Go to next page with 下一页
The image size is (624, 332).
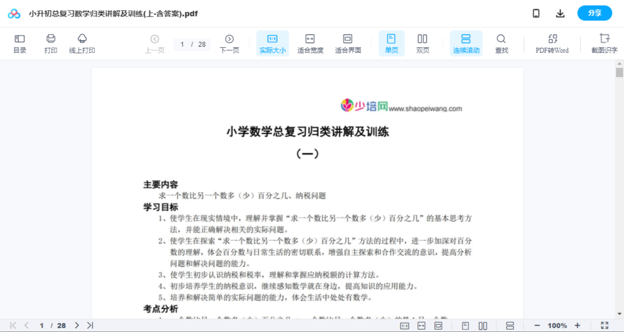pyautogui.click(x=229, y=43)
